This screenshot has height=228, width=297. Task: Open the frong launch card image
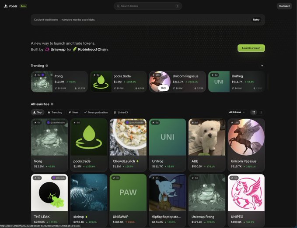[x=49, y=137]
